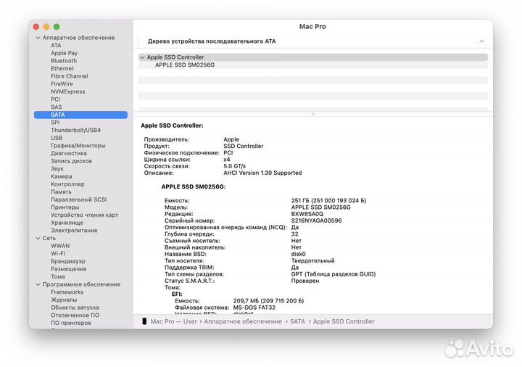
Task: Select Хранилище in the sidebar
Action: 67,223
